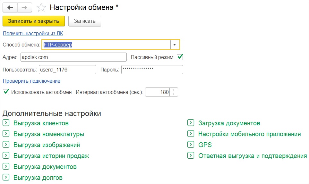Click 'Проверить подключение' link
Image resolution: width=309 pixels, height=184 pixels.
[x=31, y=81]
